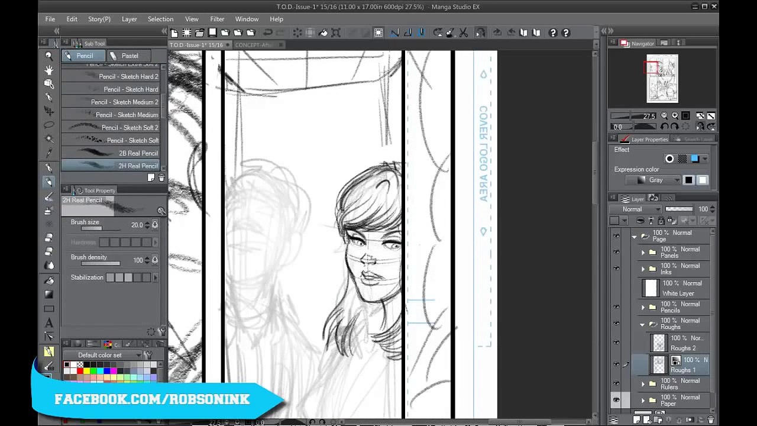Select the Text tool
This screenshot has width=757, height=426.
click(x=49, y=323)
